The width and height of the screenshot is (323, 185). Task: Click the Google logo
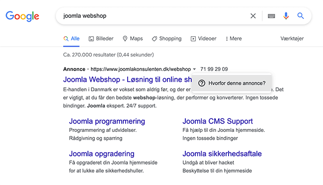coord(22,16)
